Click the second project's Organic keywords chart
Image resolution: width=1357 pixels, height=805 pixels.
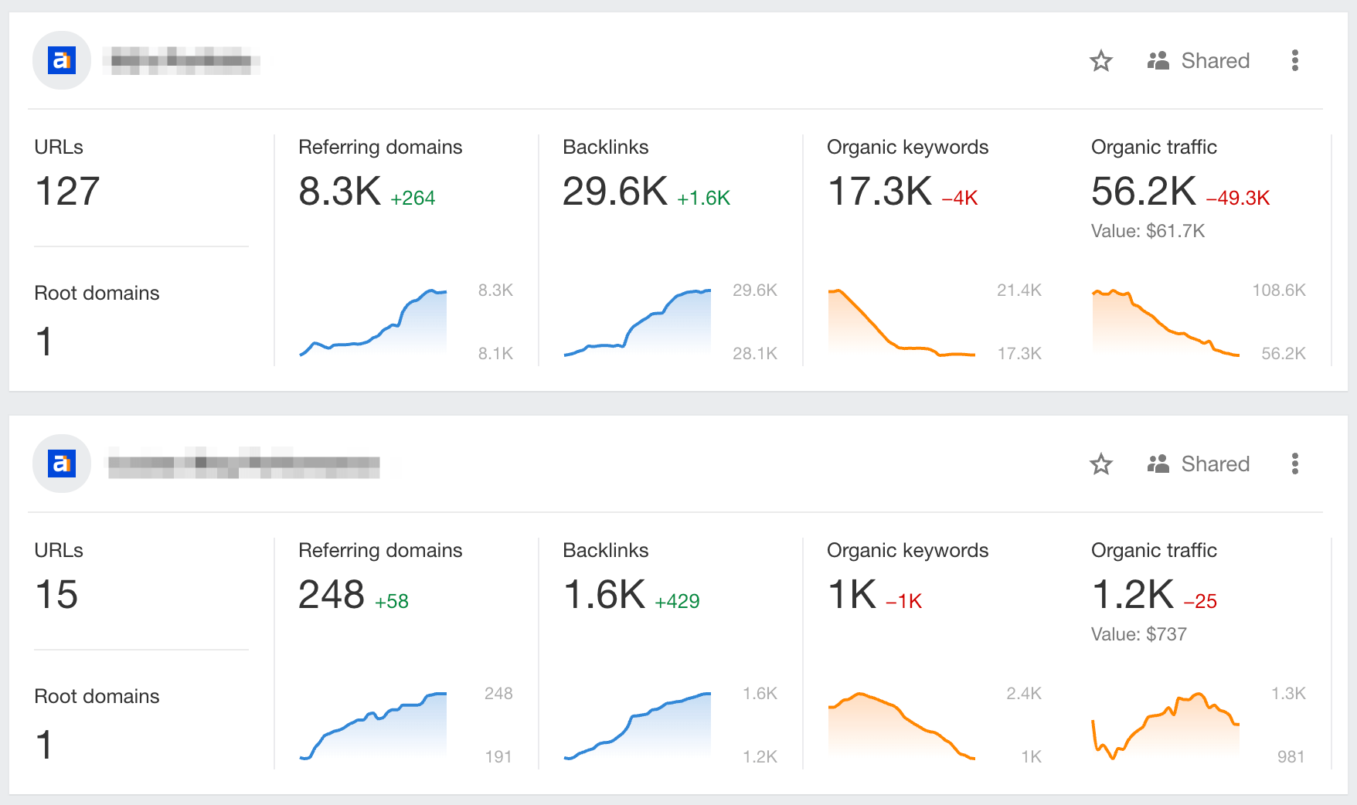[901, 726]
